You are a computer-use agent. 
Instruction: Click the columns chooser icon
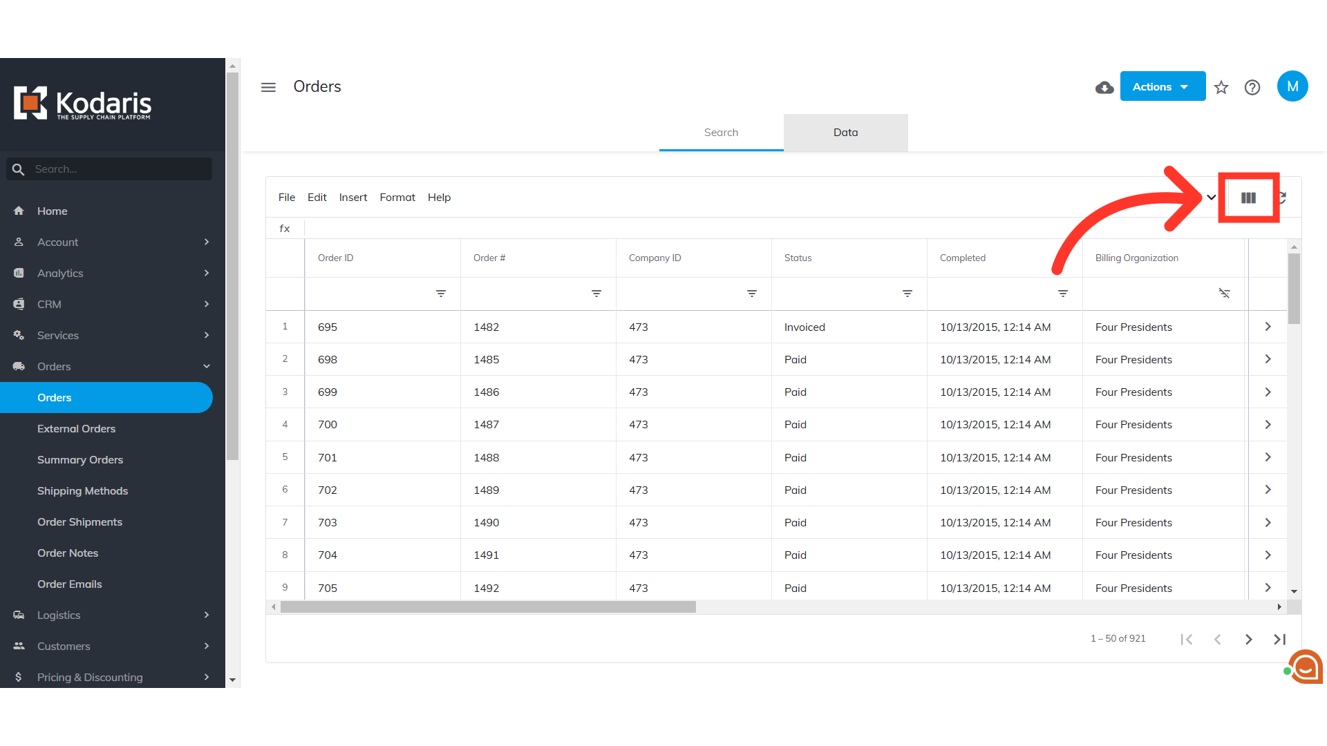click(x=1248, y=198)
